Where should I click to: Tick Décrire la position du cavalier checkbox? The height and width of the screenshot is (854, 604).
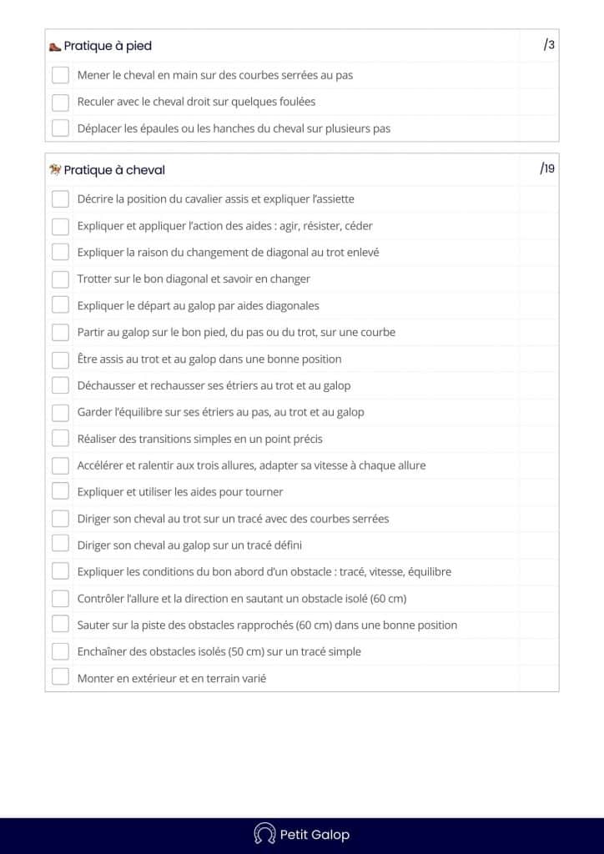point(60,199)
